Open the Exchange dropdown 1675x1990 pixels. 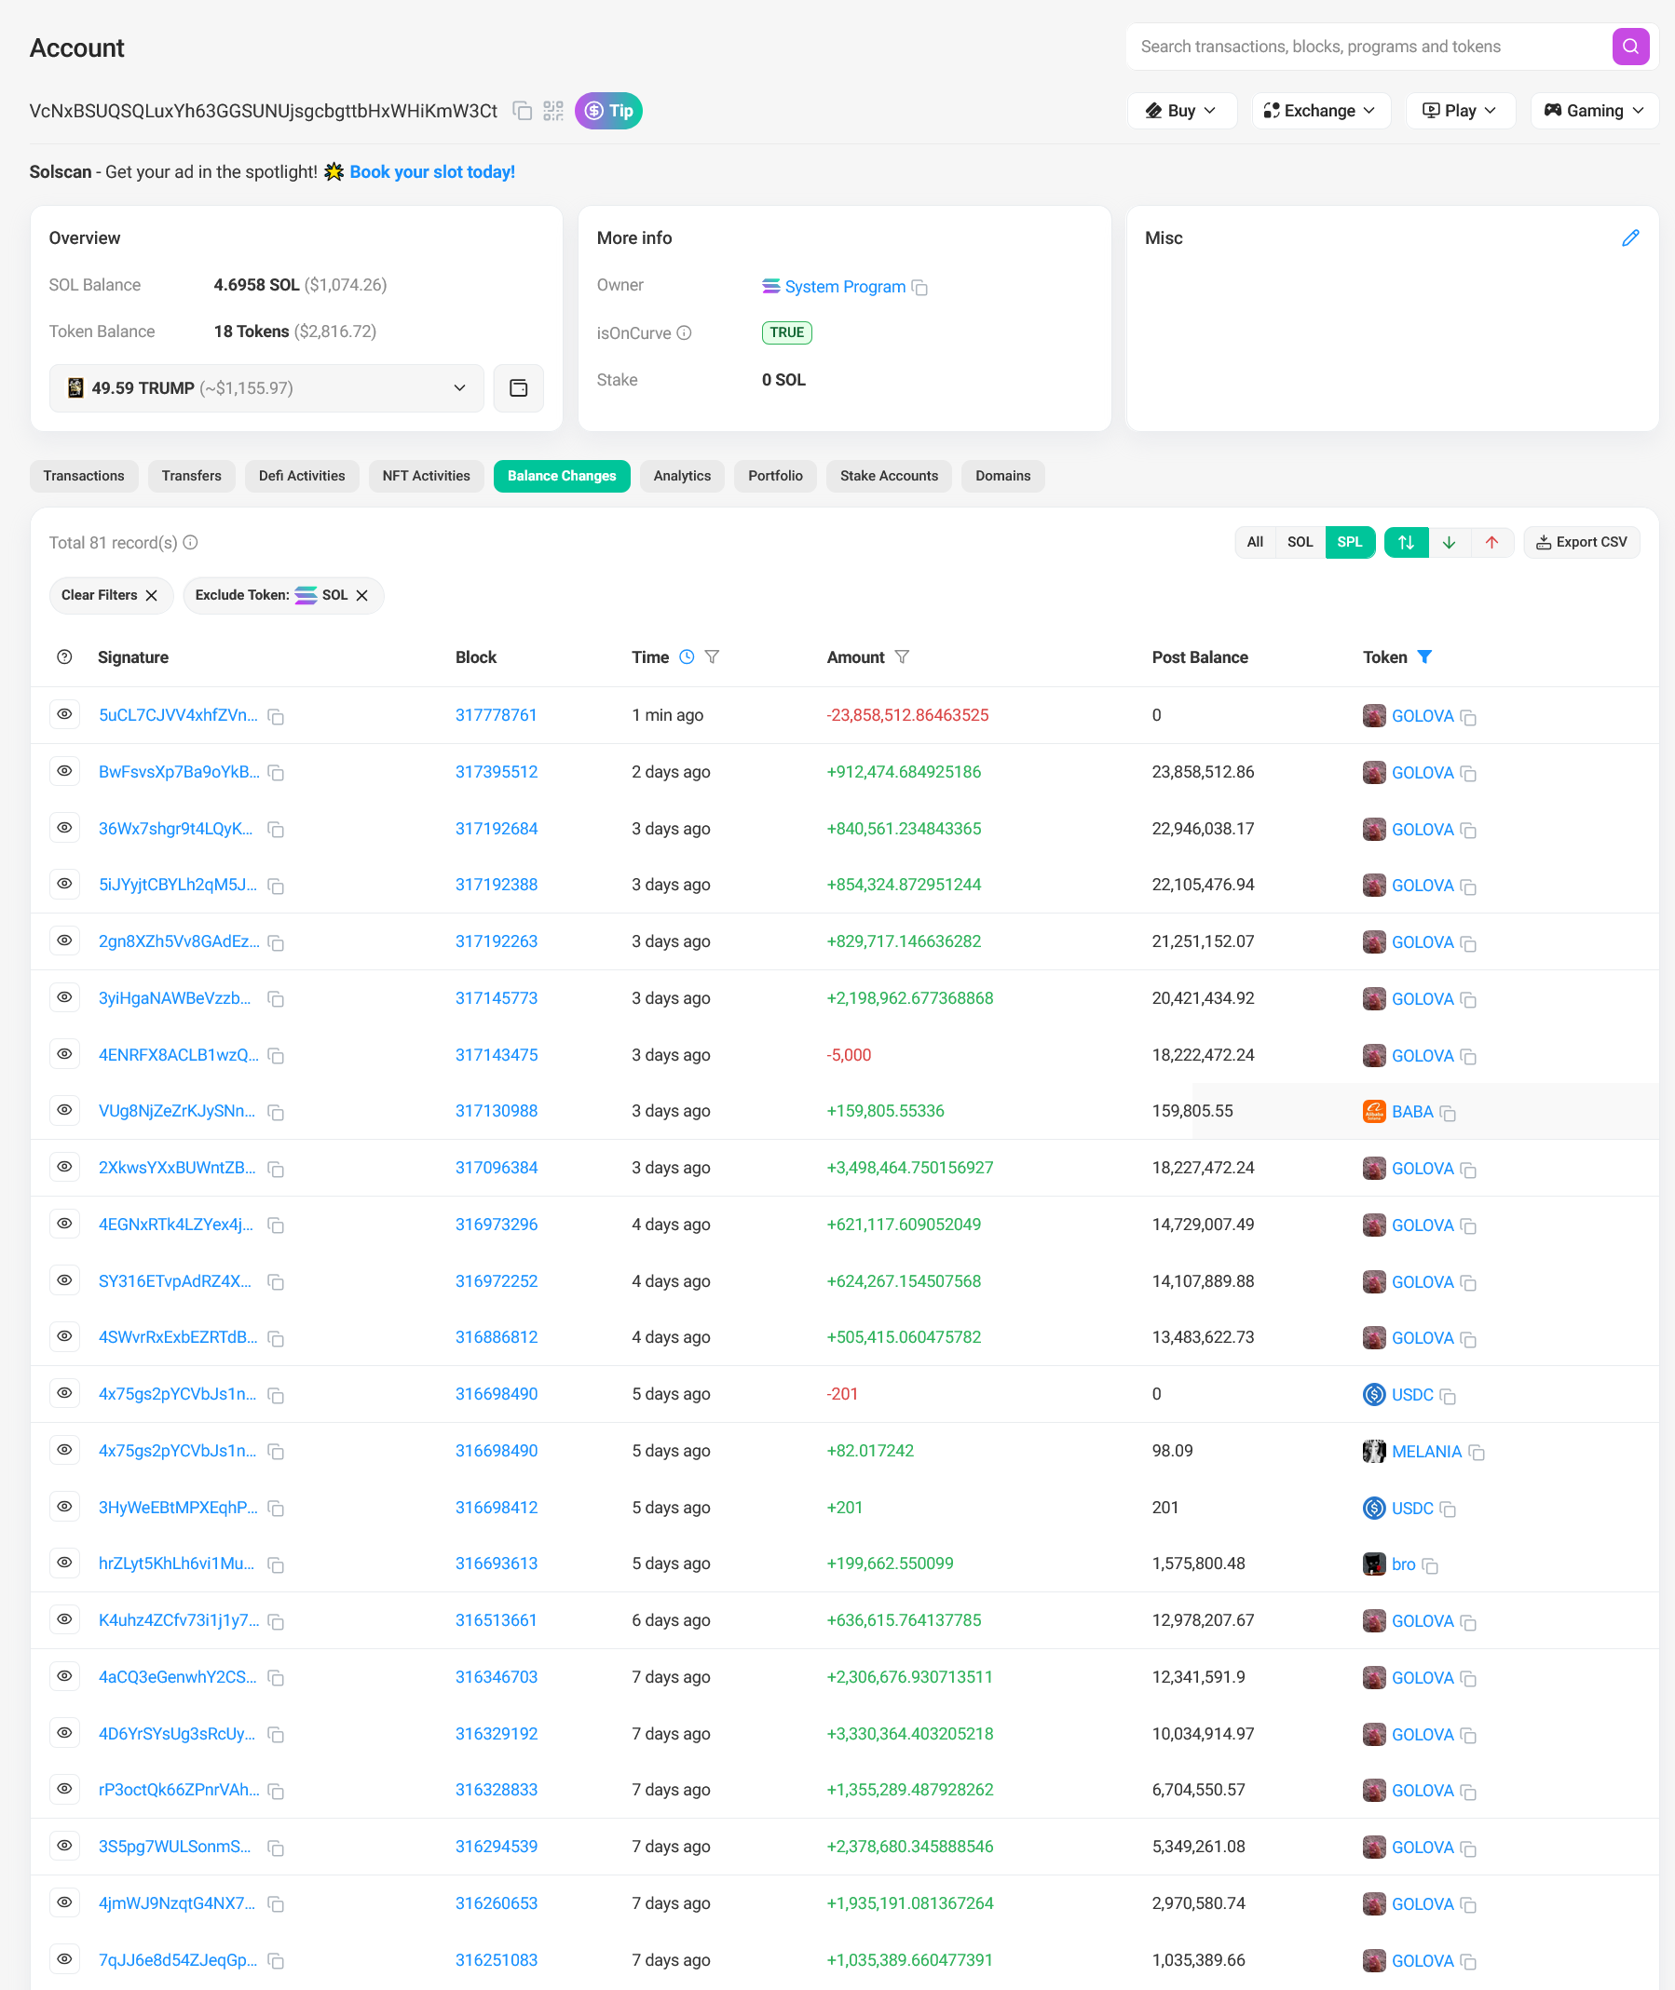coord(1321,111)
